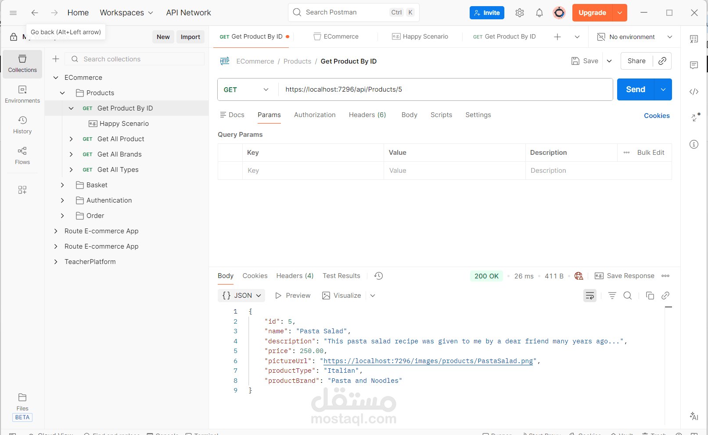This screenshot has width=708, height=435.
Task: Open the response more options ellipsis
Action: click(x=665, y=276)
